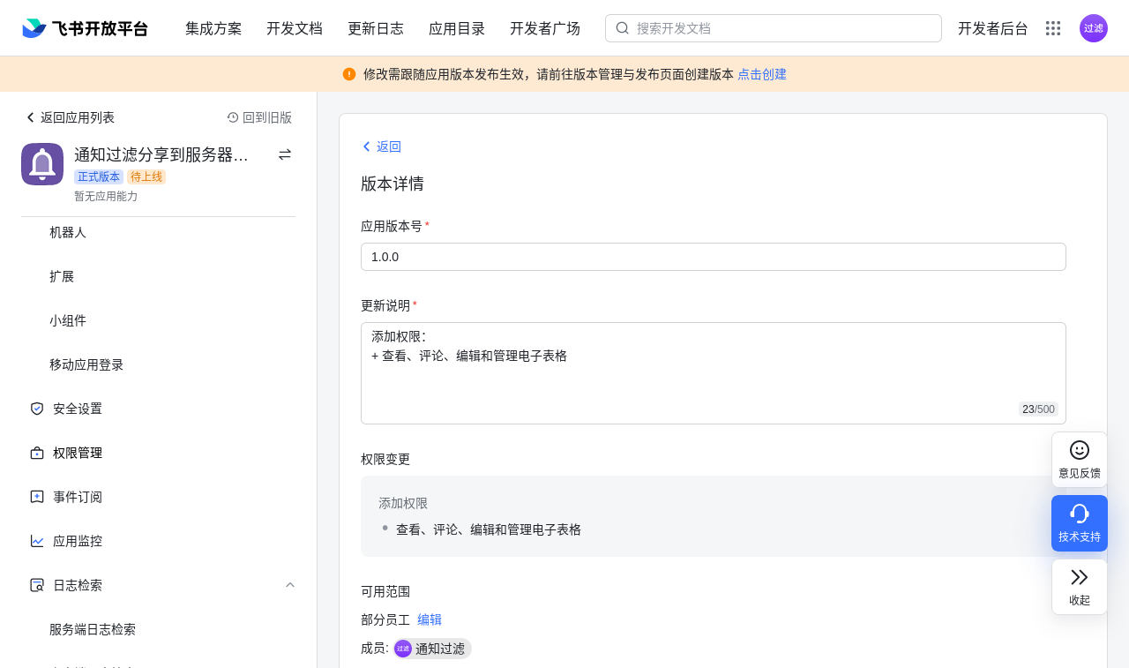Open 技术支持 headset support button
The height and width of the screenshot is (668, 1129).
click(1080, 523)
